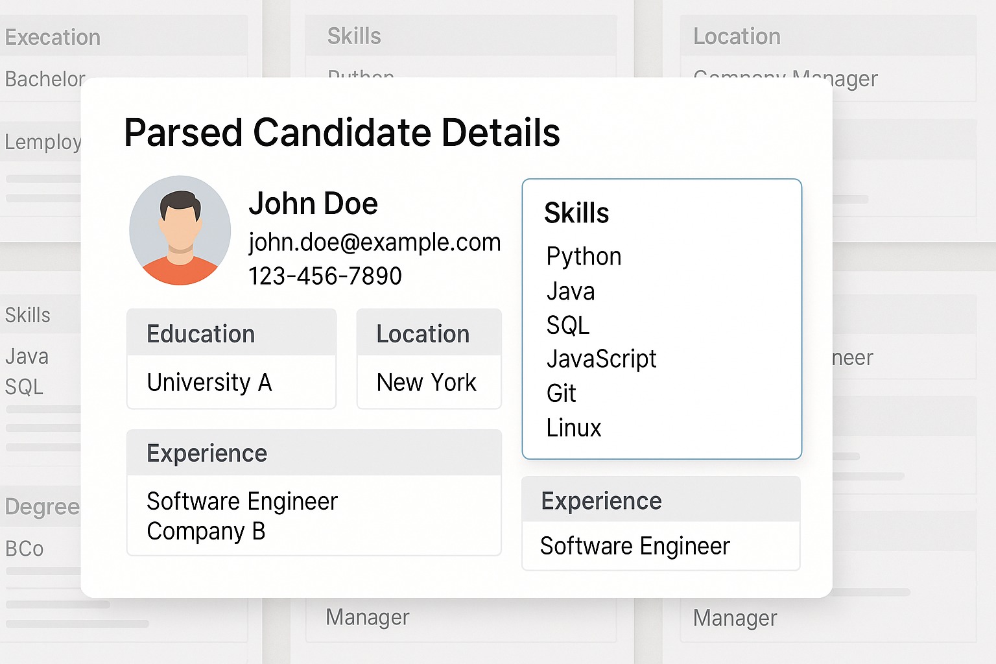This screenshot has height=664, width=996.
Task: Click the Education section header
Action: coord(200,334)
